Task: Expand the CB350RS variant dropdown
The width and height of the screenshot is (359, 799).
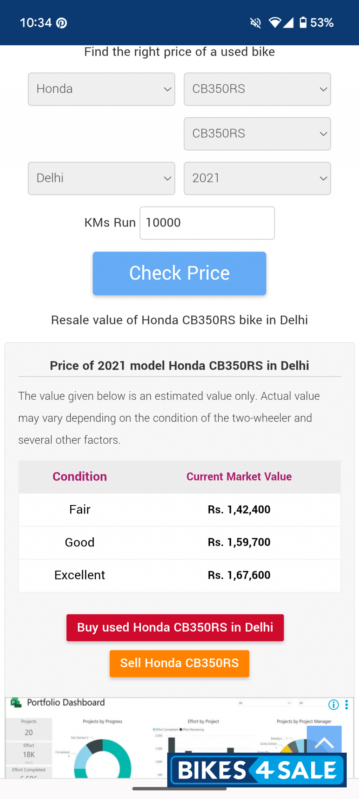Action: (257, 134)
